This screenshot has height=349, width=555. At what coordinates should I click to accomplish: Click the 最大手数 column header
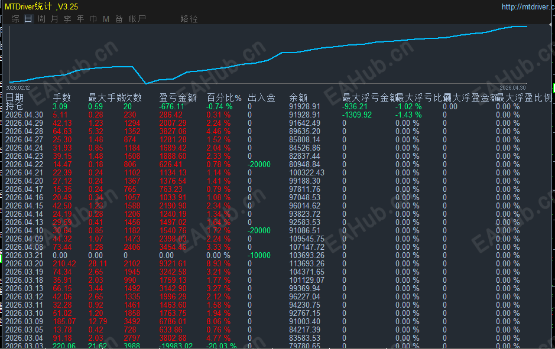106,97
